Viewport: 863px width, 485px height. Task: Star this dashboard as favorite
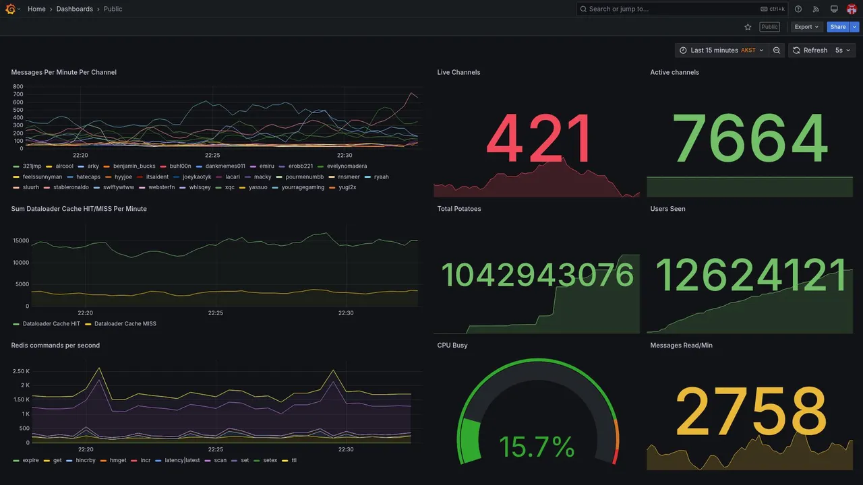coord(748,27)
